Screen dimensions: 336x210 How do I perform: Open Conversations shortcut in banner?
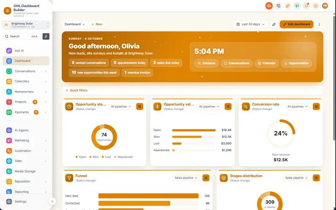[x=237, y=63]
